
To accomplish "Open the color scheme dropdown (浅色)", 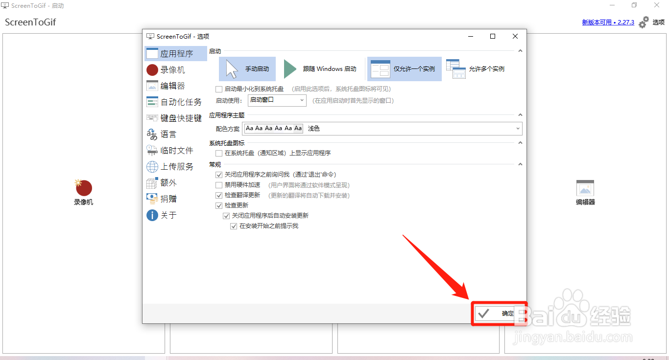I will [x=383, y=129].
